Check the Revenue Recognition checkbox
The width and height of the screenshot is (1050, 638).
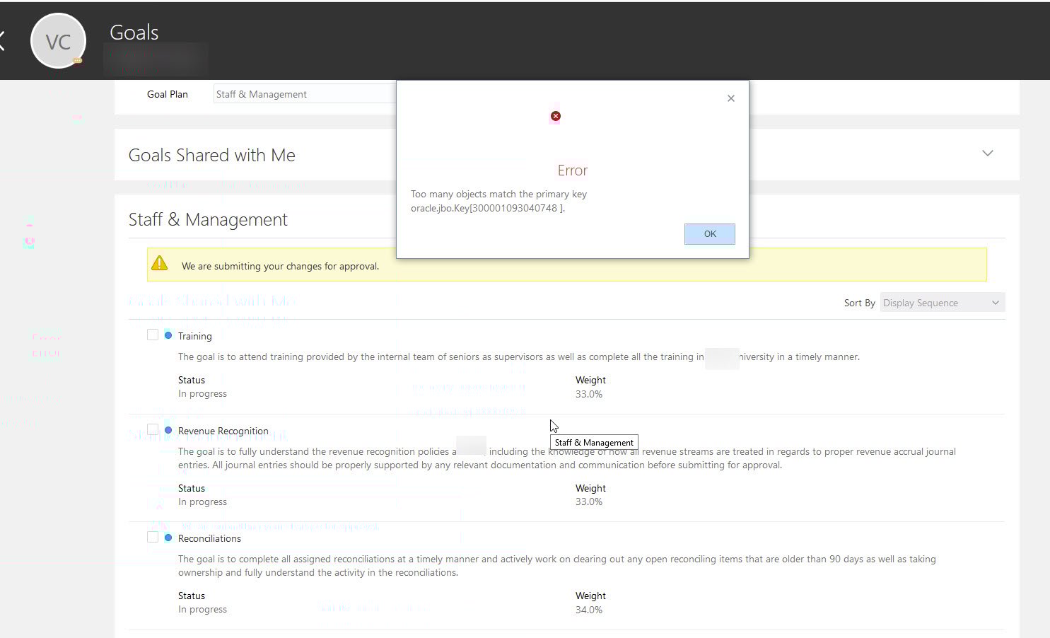(152, 429)
